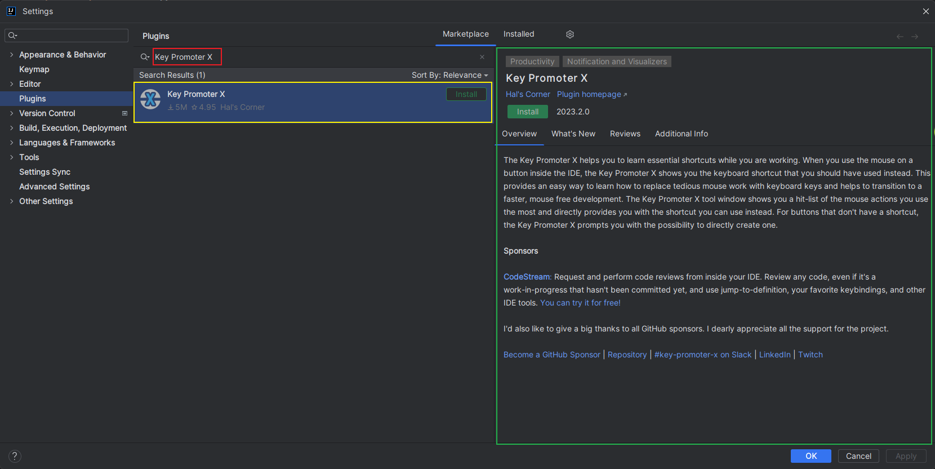
Task: Open Become a GitHub Sponsor link
Action: pos(552,355)
